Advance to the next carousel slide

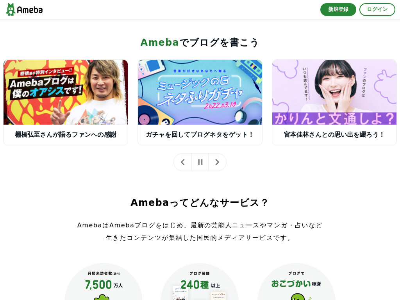click(x=217, y=162)
